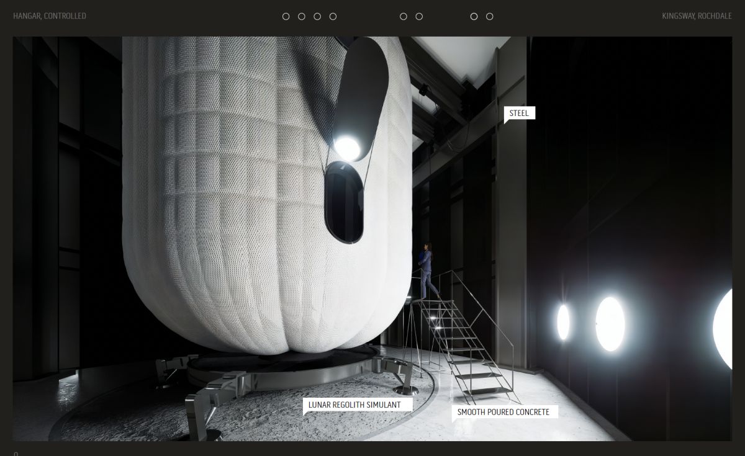This screenshot has height=456, width=745.
Task: Click the HANGAR, CONTROLLED title text
Action: (x=50, y=16)
